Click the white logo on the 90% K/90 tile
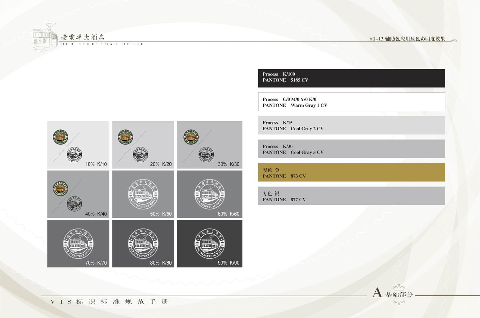The height and width of the screenshot is (318, 480). coord(209,243)
